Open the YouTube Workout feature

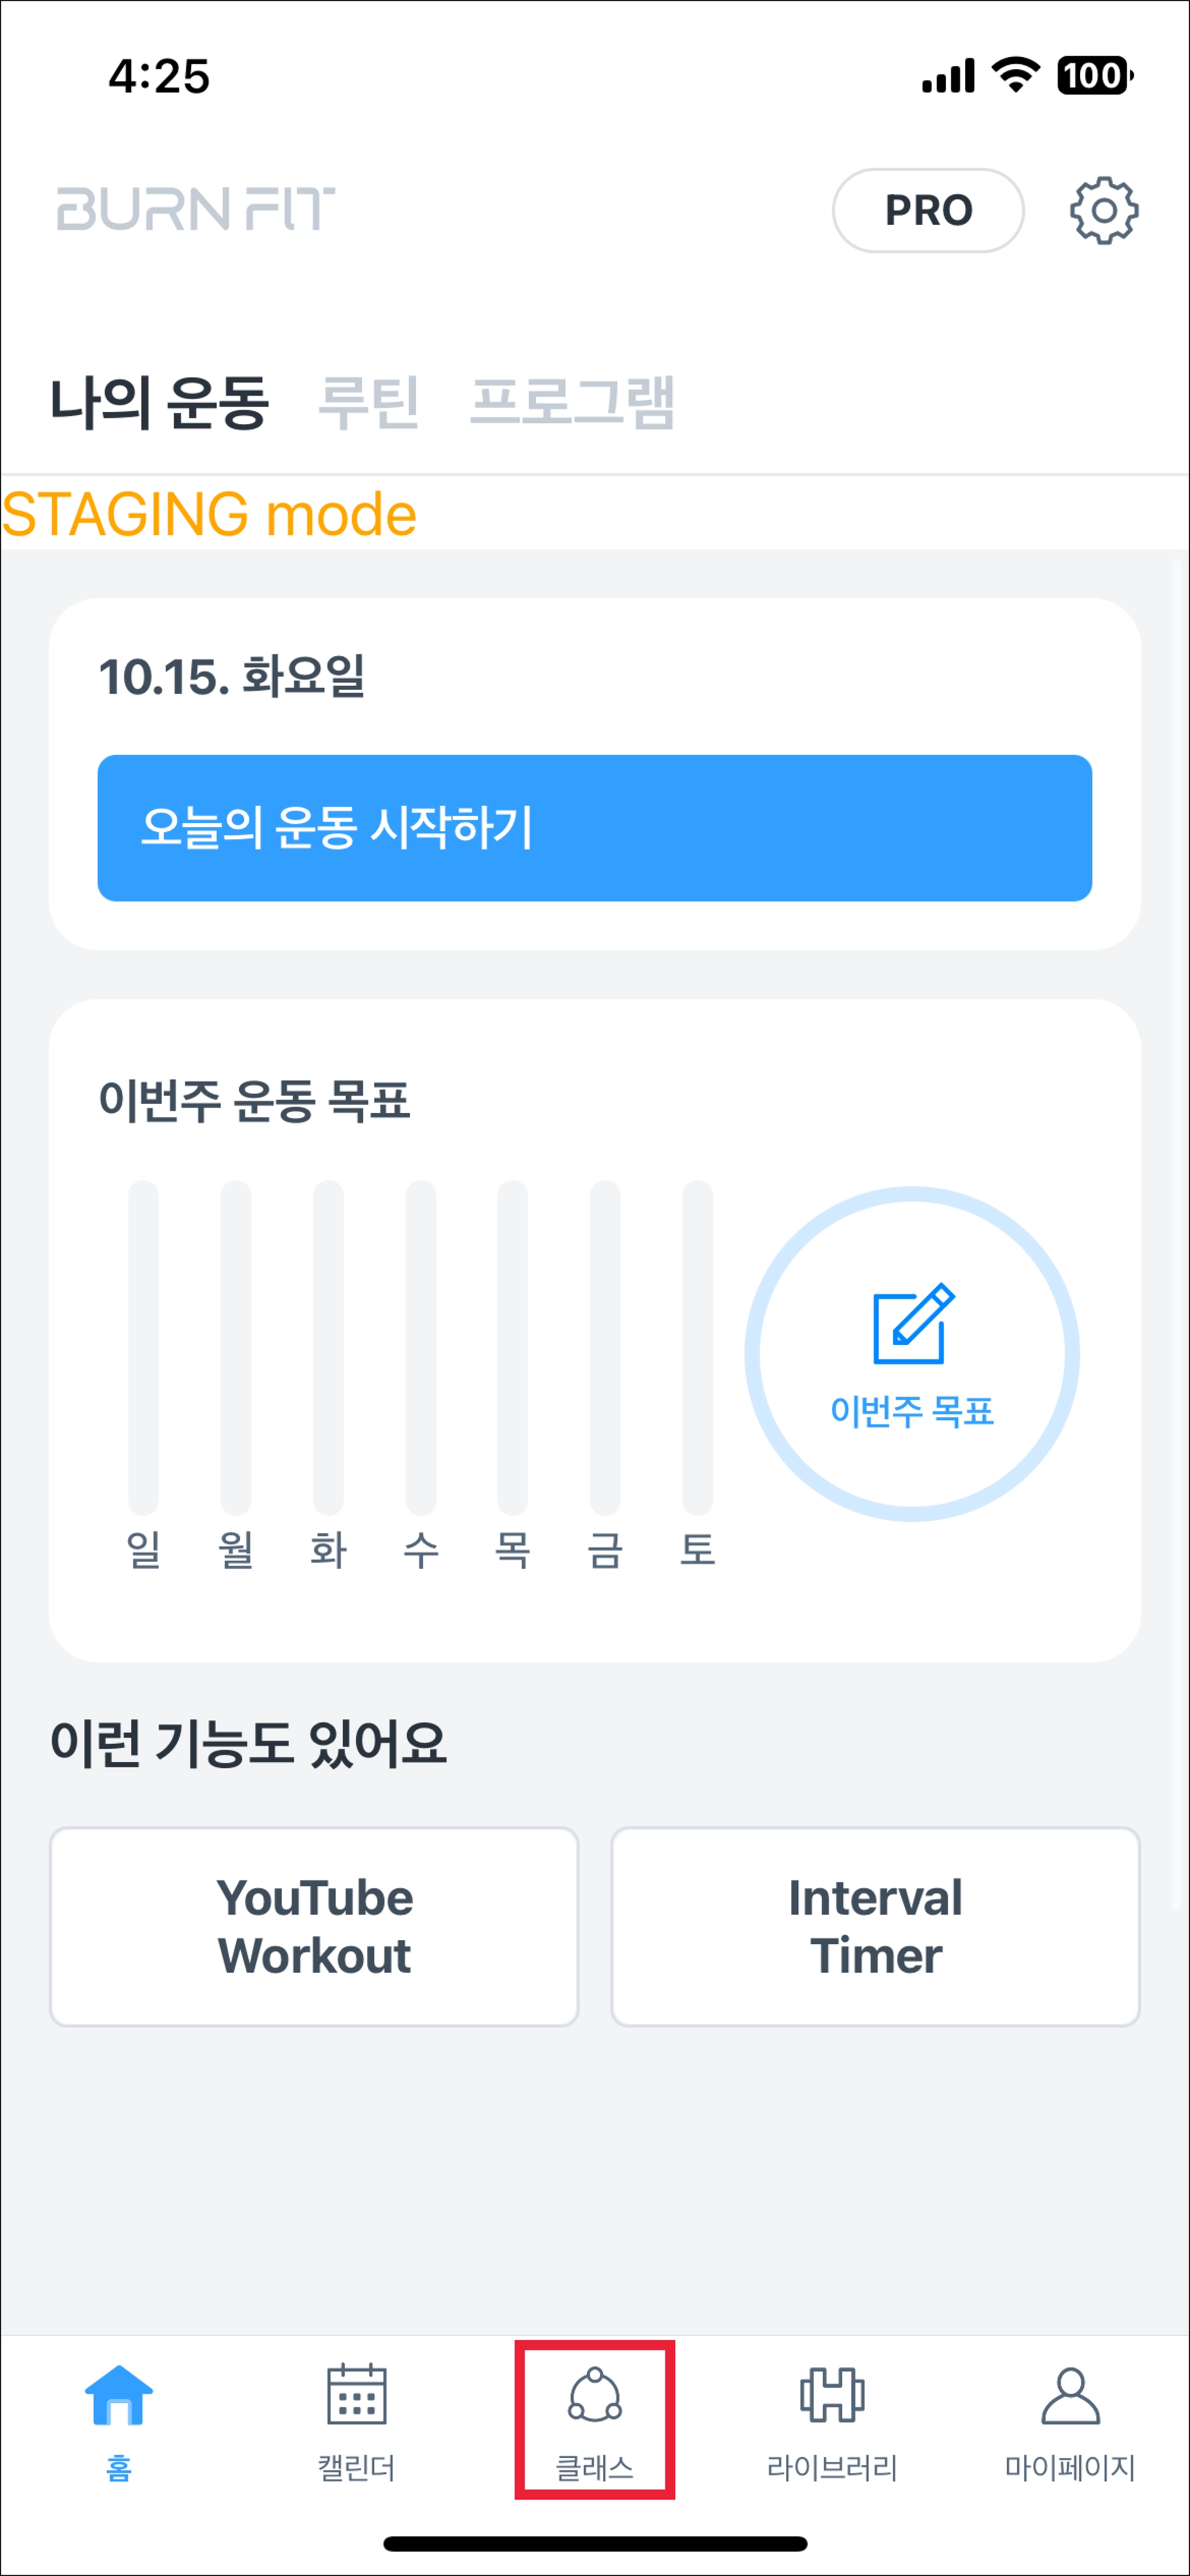[x=314, y=1926]
